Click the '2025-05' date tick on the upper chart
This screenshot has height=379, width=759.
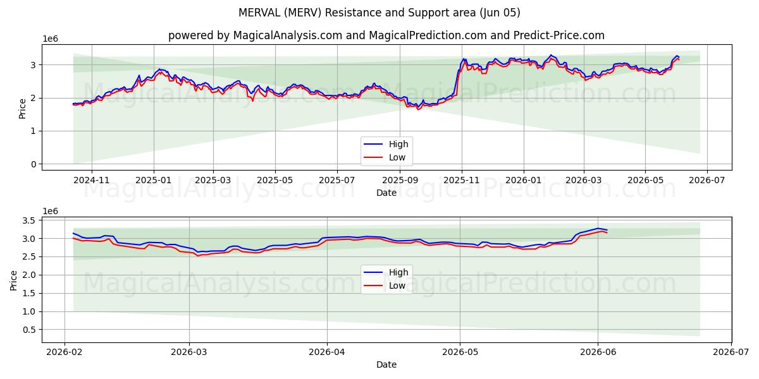(x=275, y=179)
